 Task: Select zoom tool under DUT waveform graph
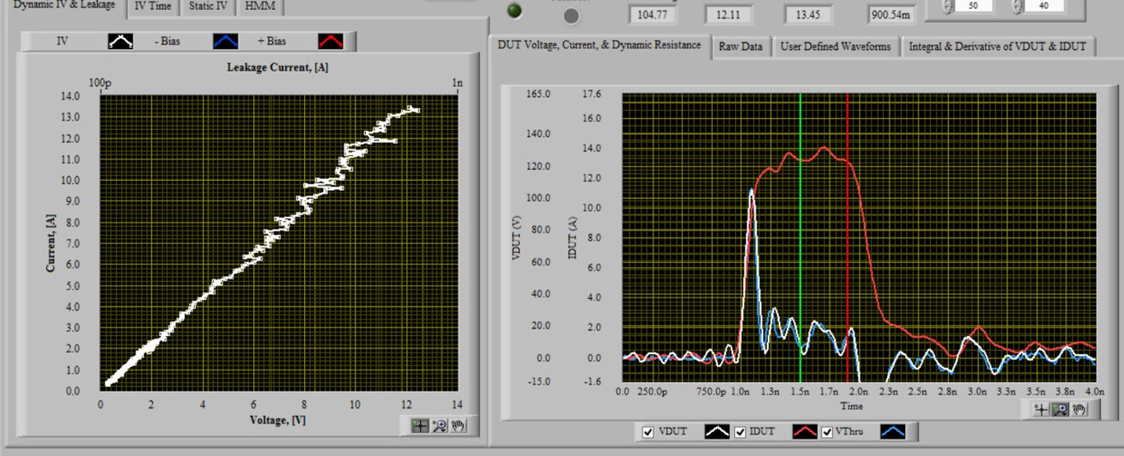(x=1061, y=409)
